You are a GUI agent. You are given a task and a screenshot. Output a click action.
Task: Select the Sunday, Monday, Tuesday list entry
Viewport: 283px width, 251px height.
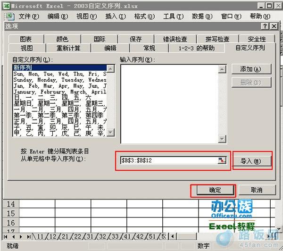[59, 80]
